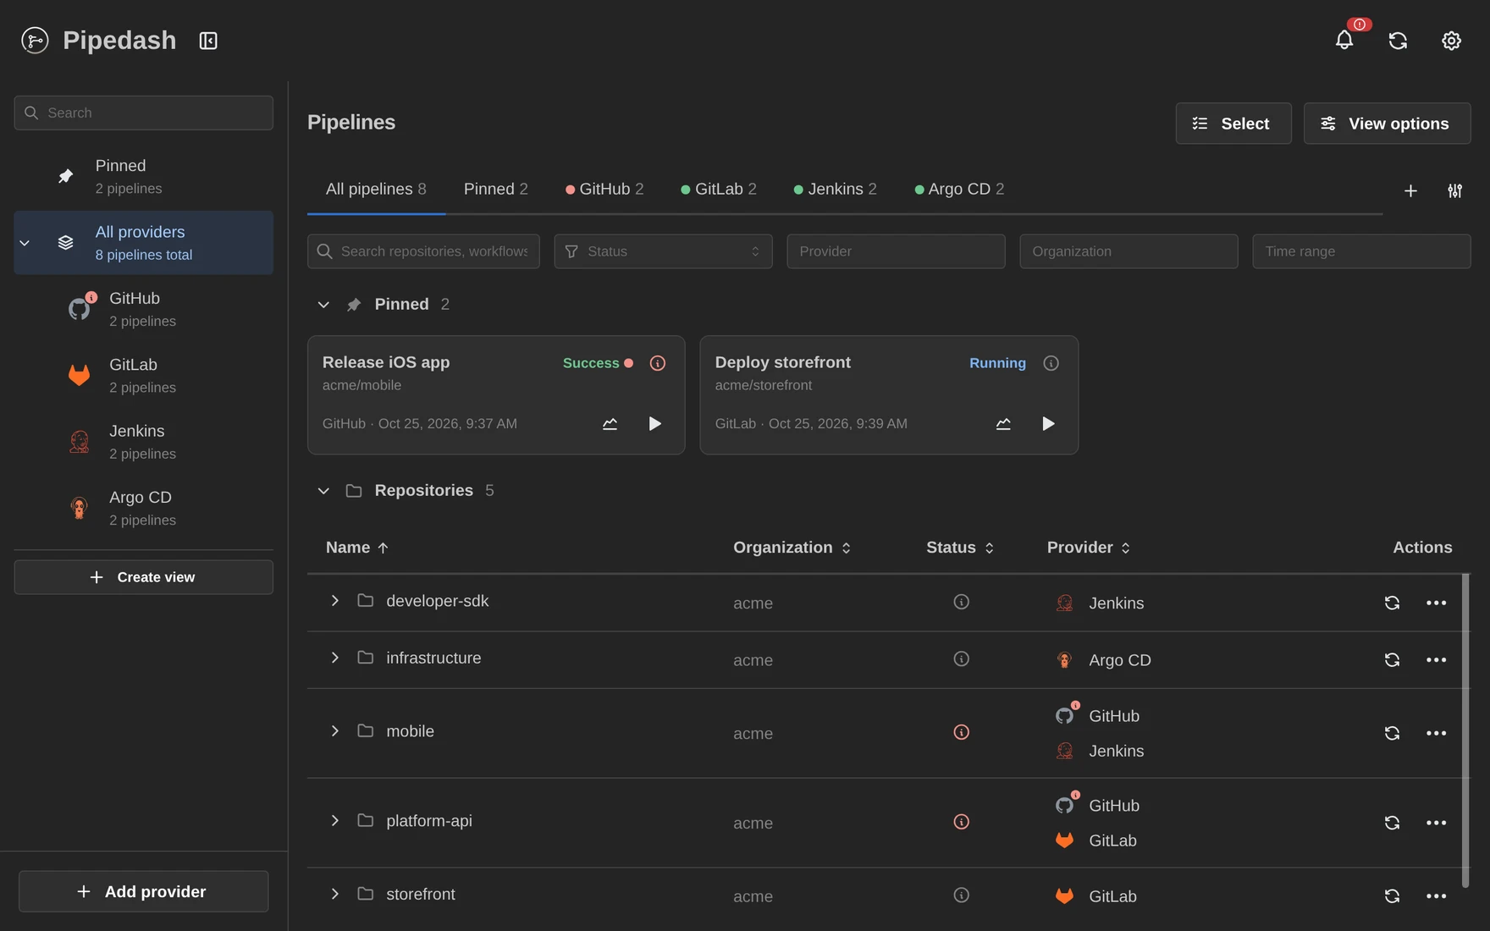Screen dimensions: 1490x931
Task: Click the Select button
Action: (x=1233, y=124)
